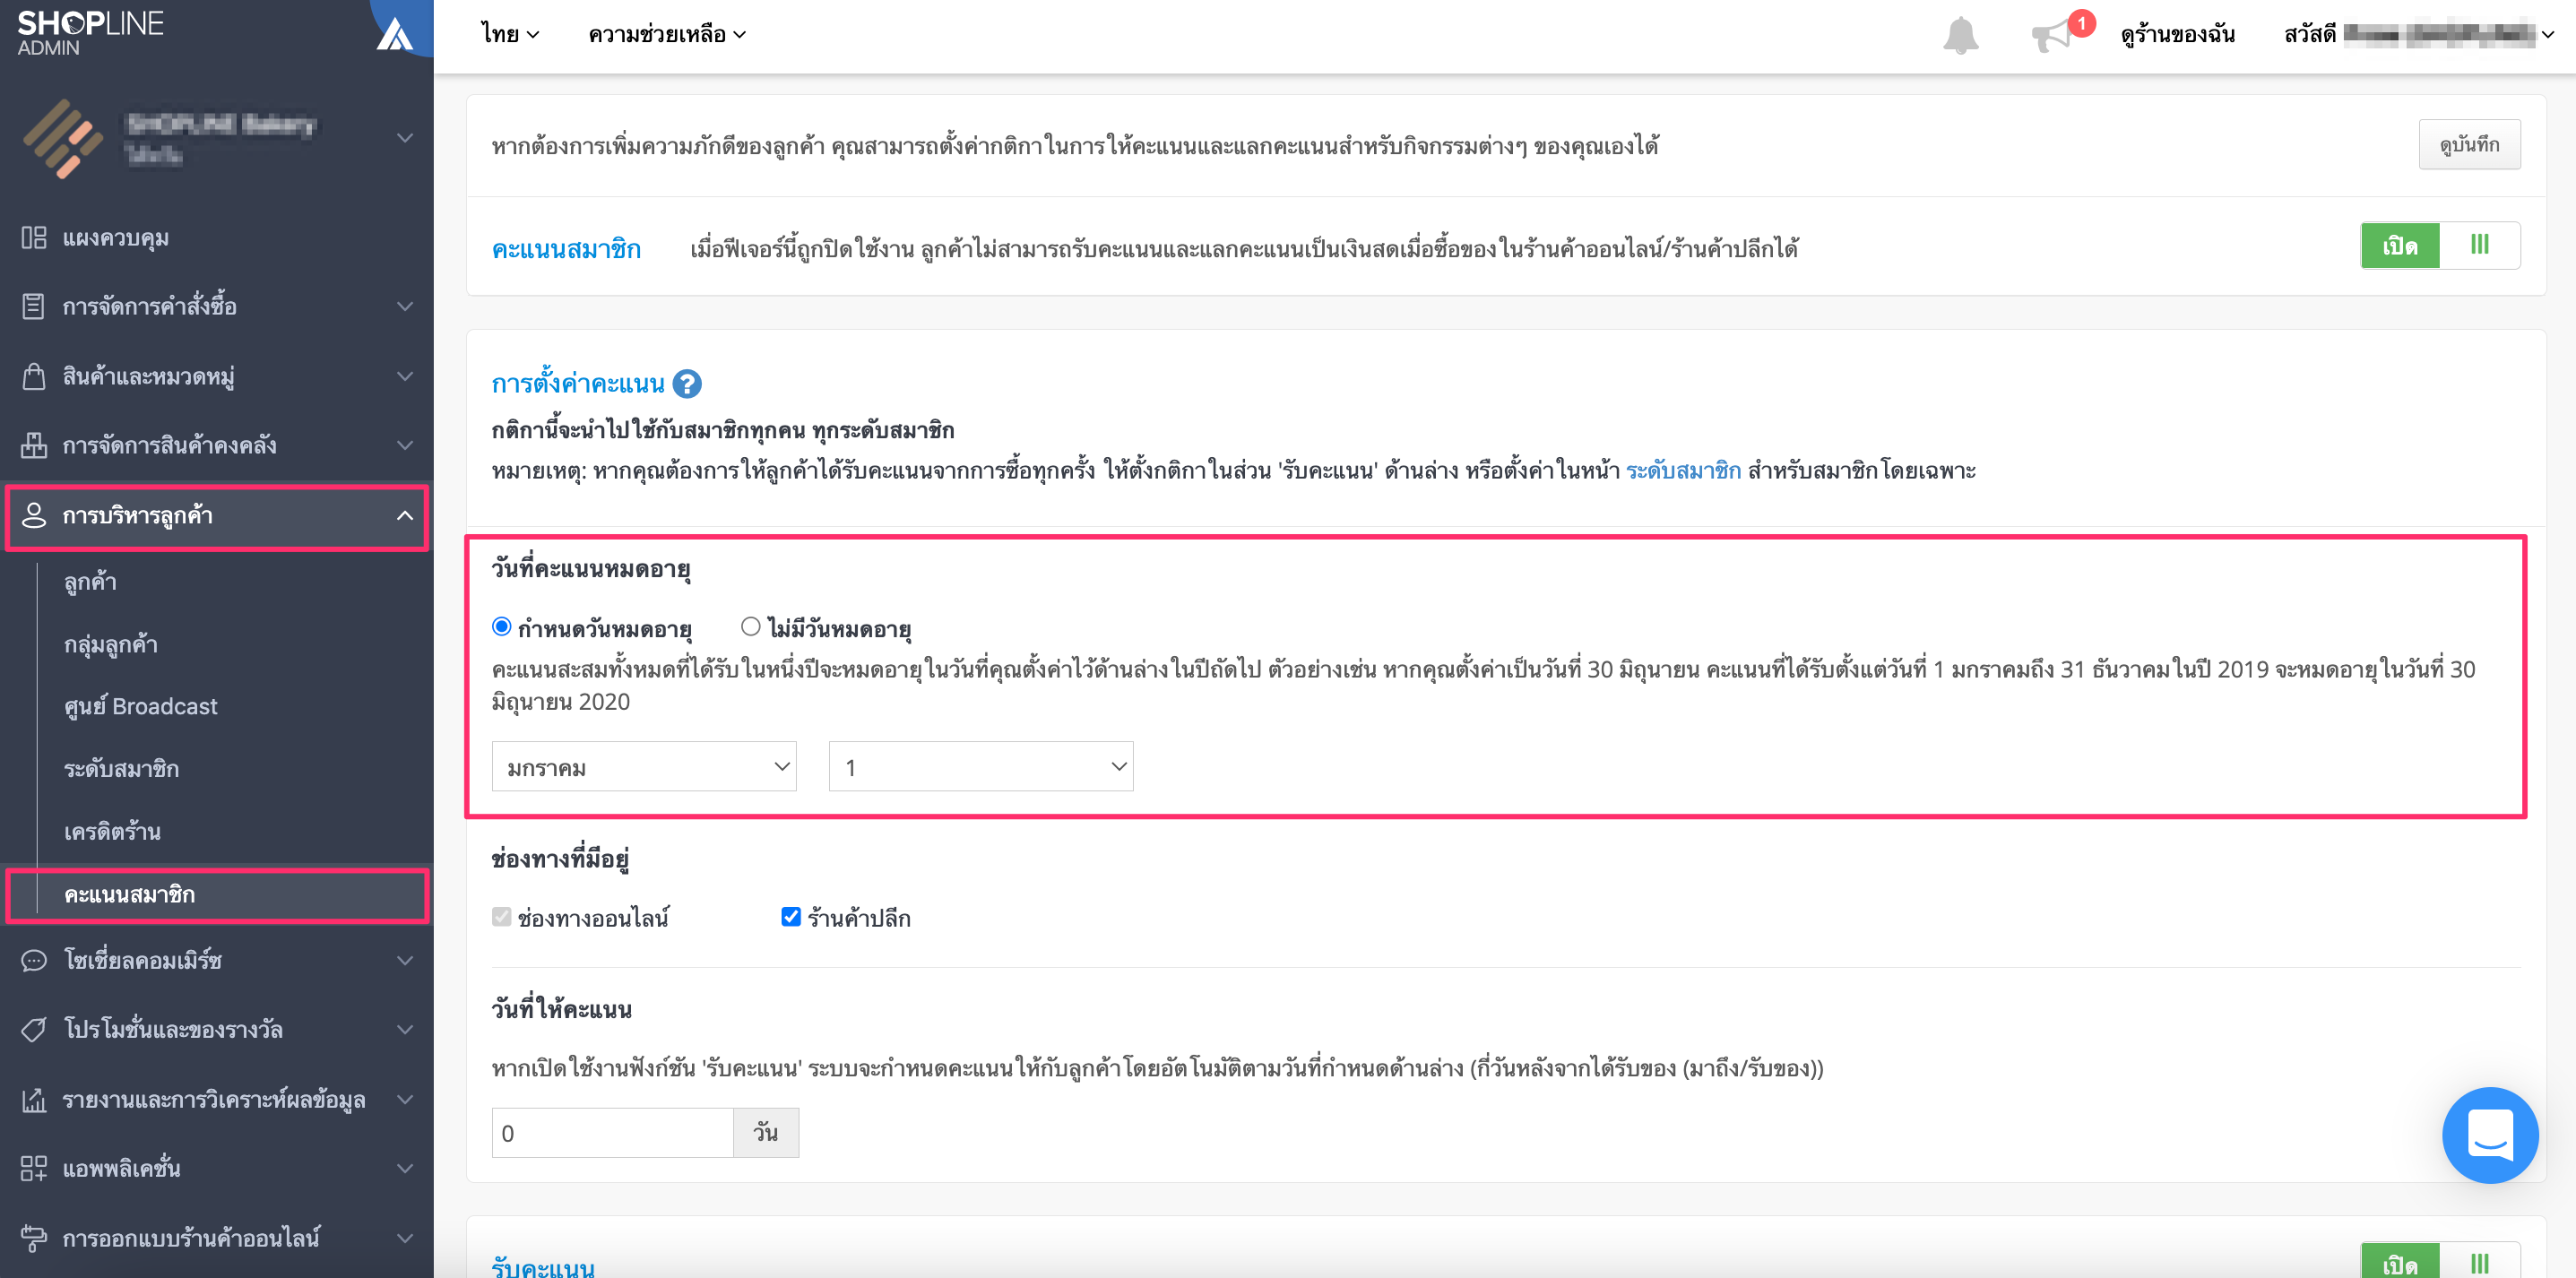Click the help question mark beside การตั้งค่าคะแนน
The image size is (2576, 1278).
click(x=687, y=384)
